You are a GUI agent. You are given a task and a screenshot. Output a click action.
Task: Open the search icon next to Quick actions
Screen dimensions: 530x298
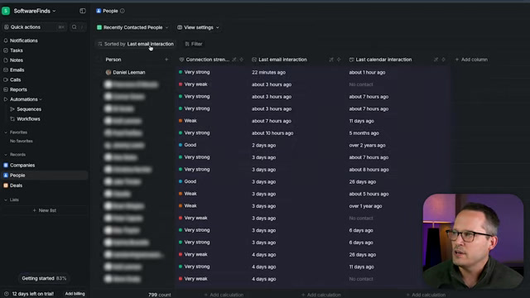74,27
